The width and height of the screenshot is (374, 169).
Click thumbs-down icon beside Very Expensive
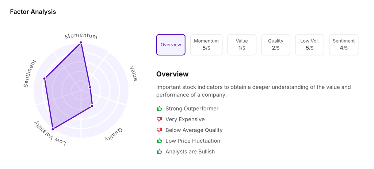point(159,119)
